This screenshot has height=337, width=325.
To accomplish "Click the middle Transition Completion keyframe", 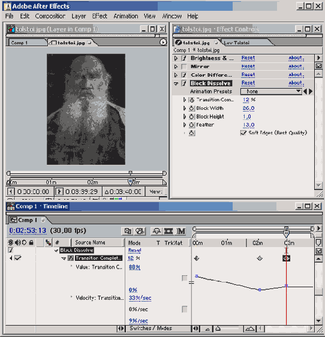I will [x=260, y=258].
